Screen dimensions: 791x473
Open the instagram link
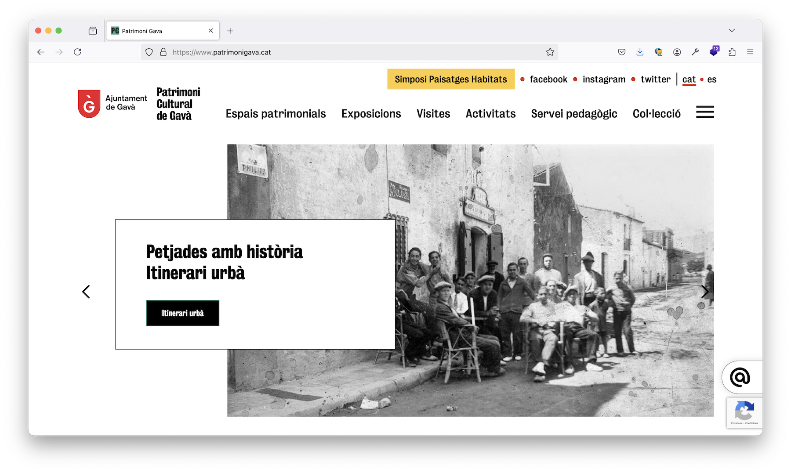(x=604, y=79)
